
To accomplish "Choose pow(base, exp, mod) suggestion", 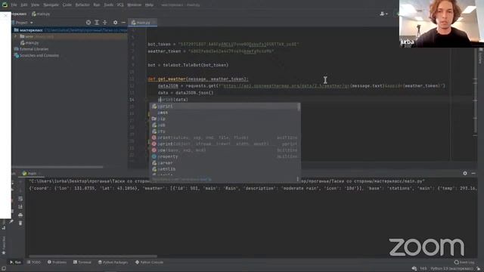I will tap(225, 150).
